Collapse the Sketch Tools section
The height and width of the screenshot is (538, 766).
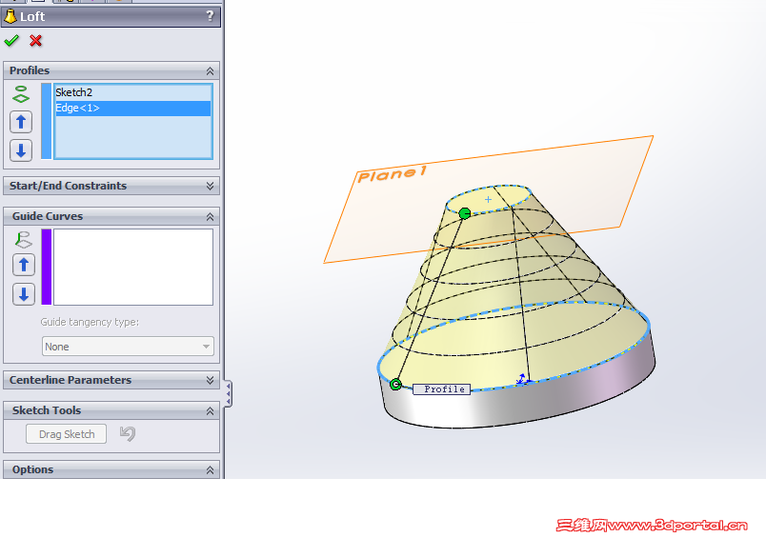210,411
